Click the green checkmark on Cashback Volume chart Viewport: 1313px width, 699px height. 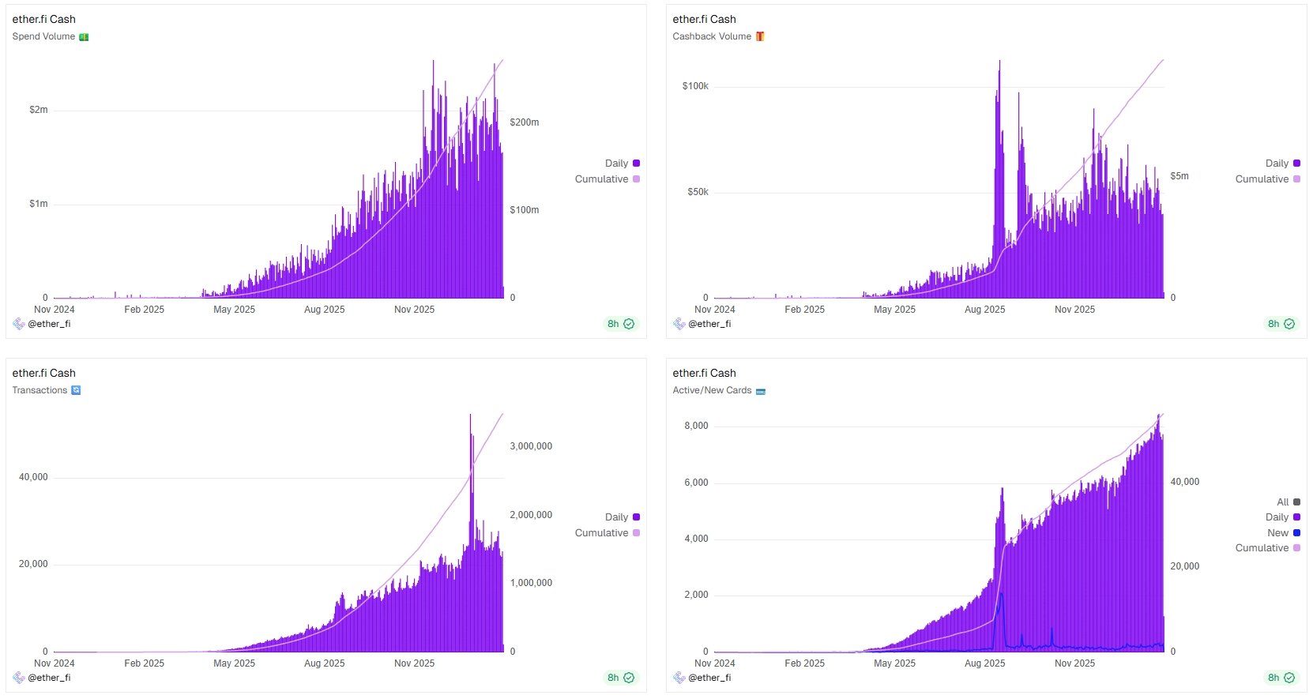(x=1289, y=324)
